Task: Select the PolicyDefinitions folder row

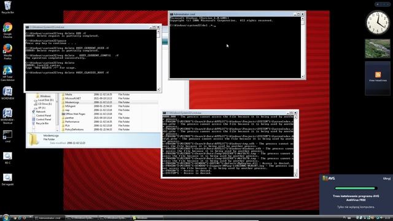Action: pos(110,130)
